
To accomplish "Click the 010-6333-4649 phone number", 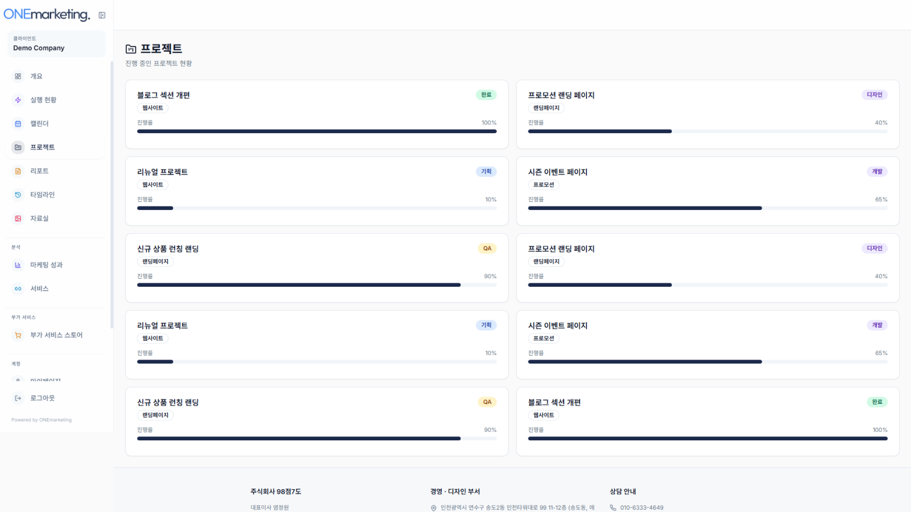I will click(x=642, y=507).
